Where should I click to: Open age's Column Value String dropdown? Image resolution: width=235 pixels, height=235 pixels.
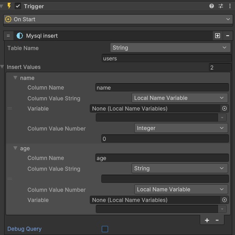click(180, 168)
